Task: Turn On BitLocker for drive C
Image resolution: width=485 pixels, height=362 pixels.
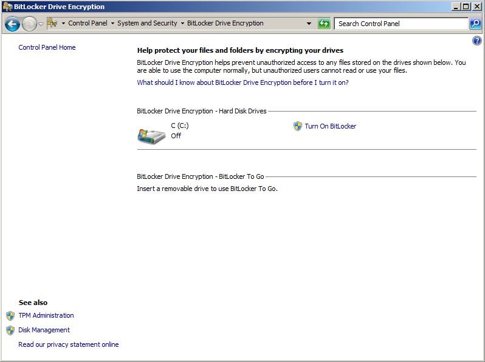Action: pos(331,126)
